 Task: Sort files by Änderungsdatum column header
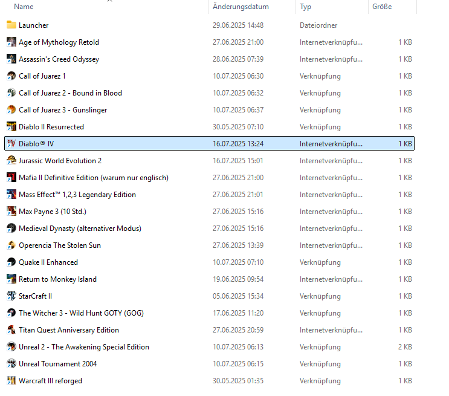point(241,7)
